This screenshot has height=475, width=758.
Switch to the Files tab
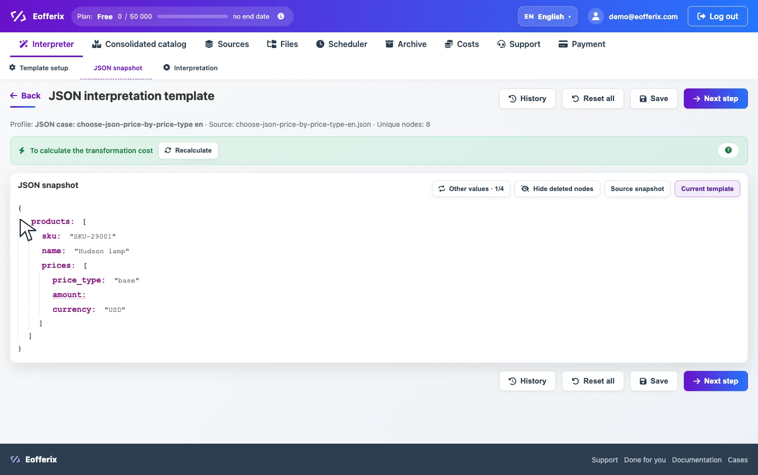(x=282, y=44)
